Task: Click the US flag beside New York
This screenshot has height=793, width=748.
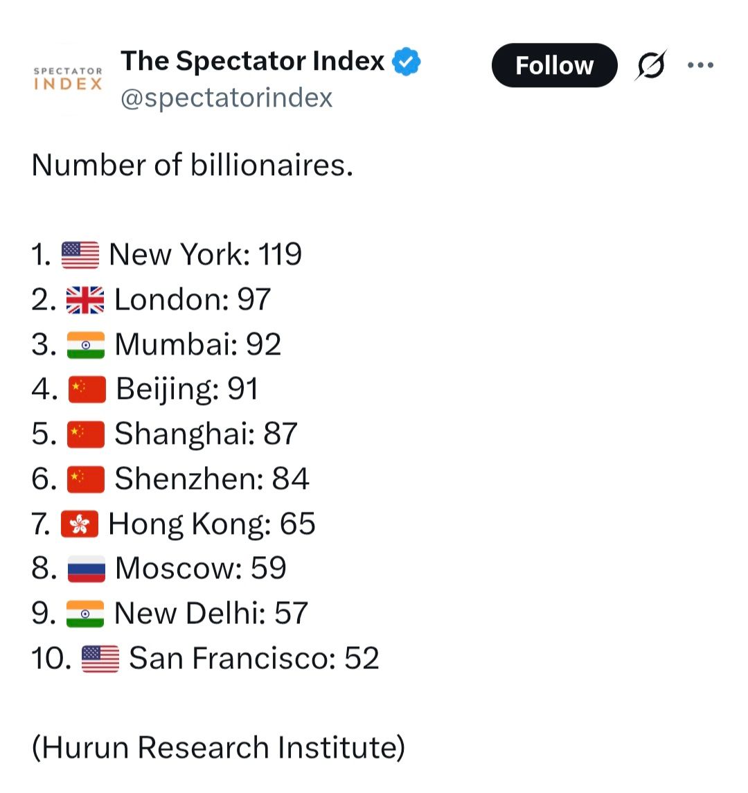Action: 80,255
